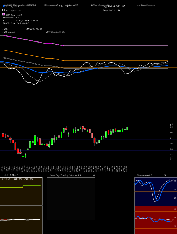
Task: Click the 'Stochastics & R' panel heading
Action: pos(144,175)
